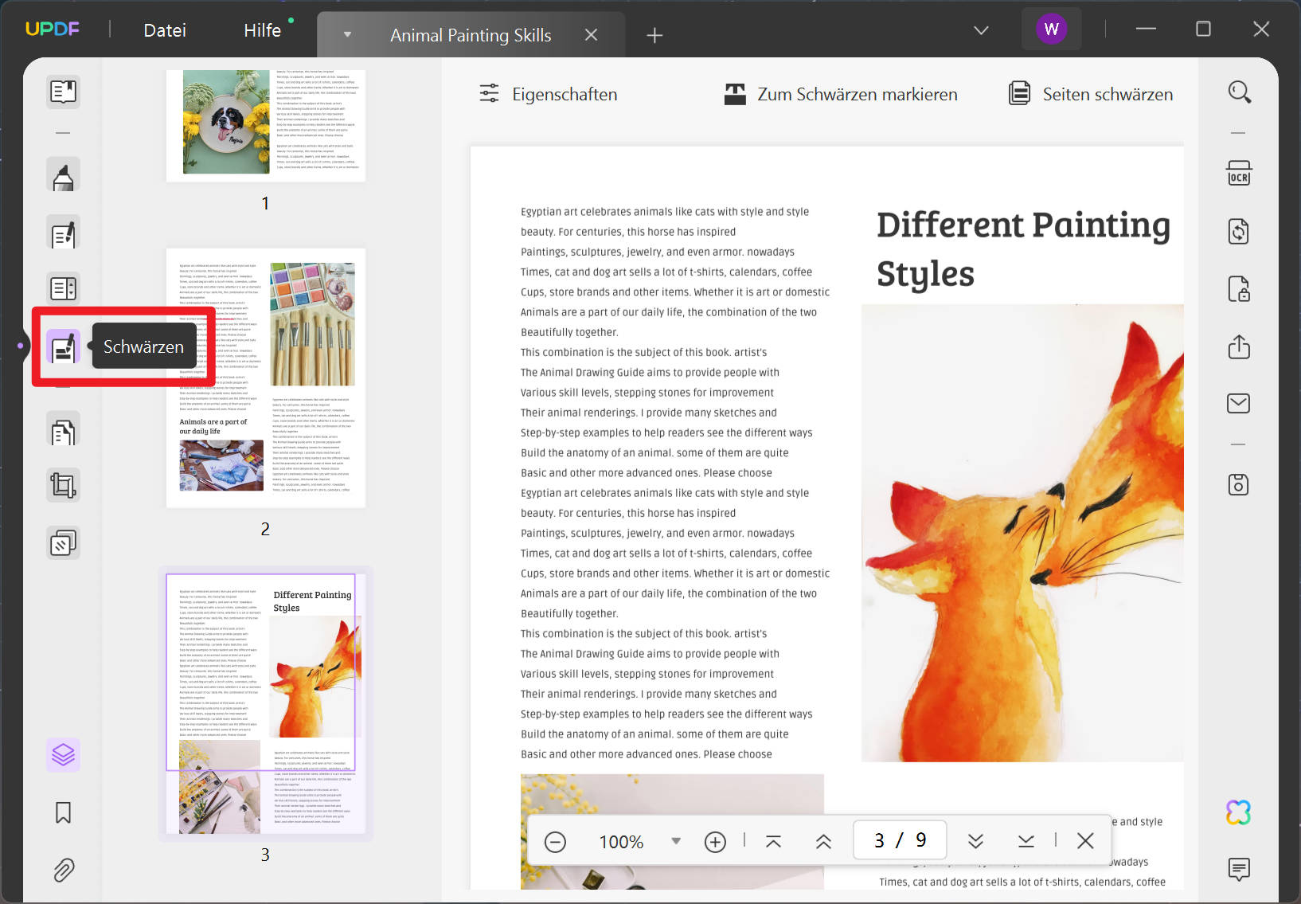Click the Different Painting Styles heading
The height and width of the screenshot is (904, 1301).
[1023, 249]
